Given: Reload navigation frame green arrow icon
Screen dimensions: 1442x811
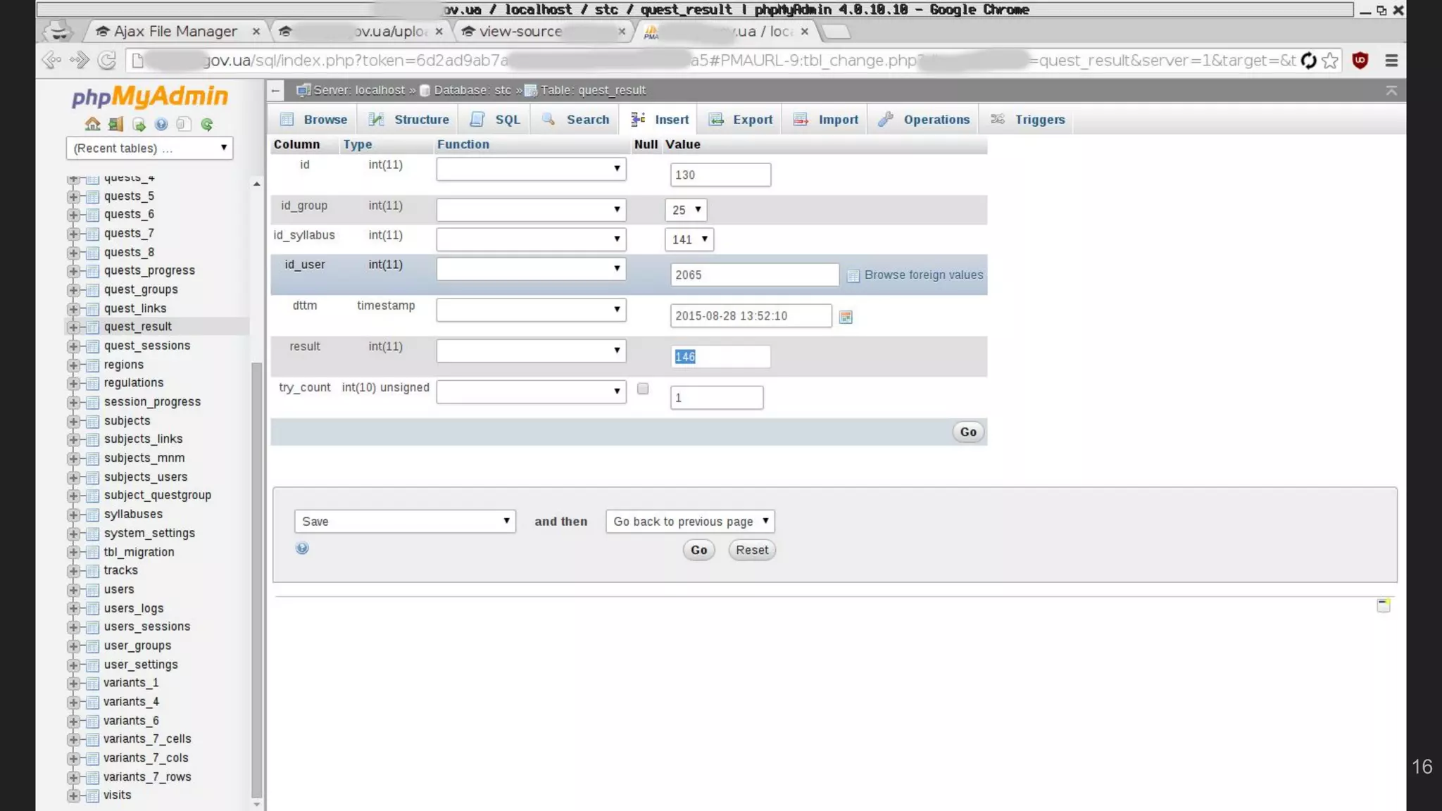Looking at the screenshot, I should (207, 125).
